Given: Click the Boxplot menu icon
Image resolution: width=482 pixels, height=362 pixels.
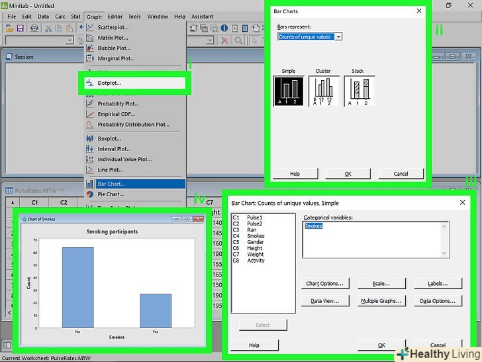Looking at the screenshot, I should [x=90, y=139].
